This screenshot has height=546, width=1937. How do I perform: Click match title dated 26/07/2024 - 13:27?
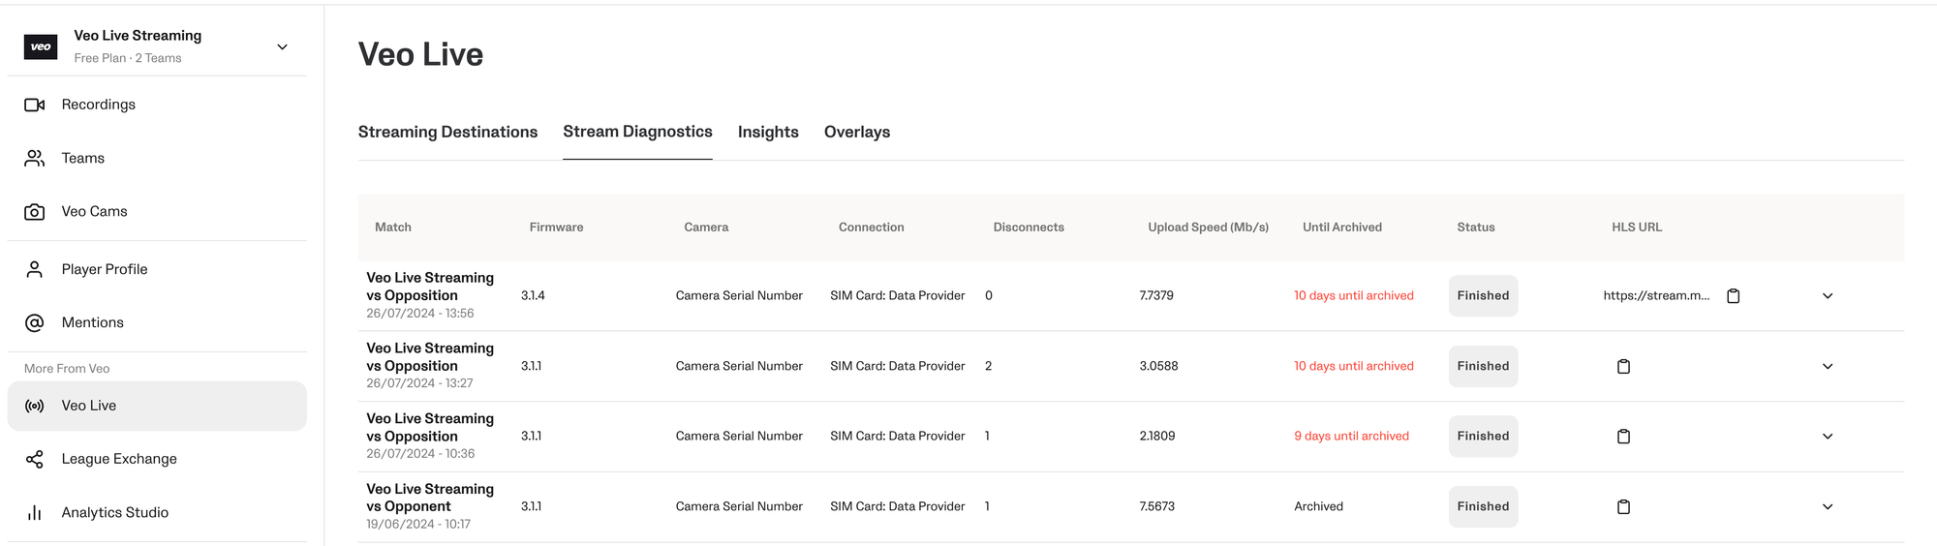click(x=430, y=357)
